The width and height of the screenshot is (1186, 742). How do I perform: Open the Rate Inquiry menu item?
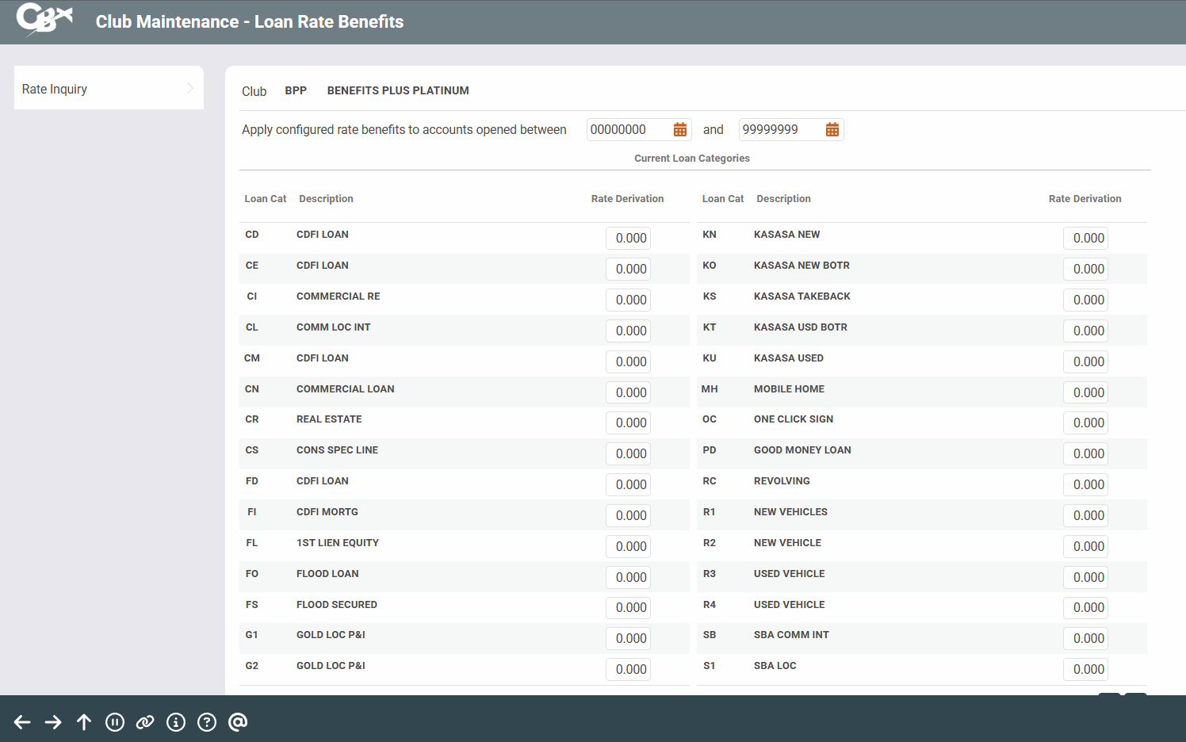tap(55, 89)
